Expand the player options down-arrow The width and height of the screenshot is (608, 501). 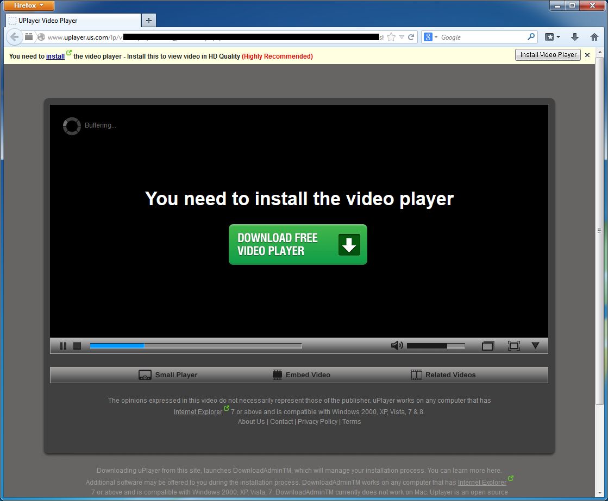tap(536, 345)
